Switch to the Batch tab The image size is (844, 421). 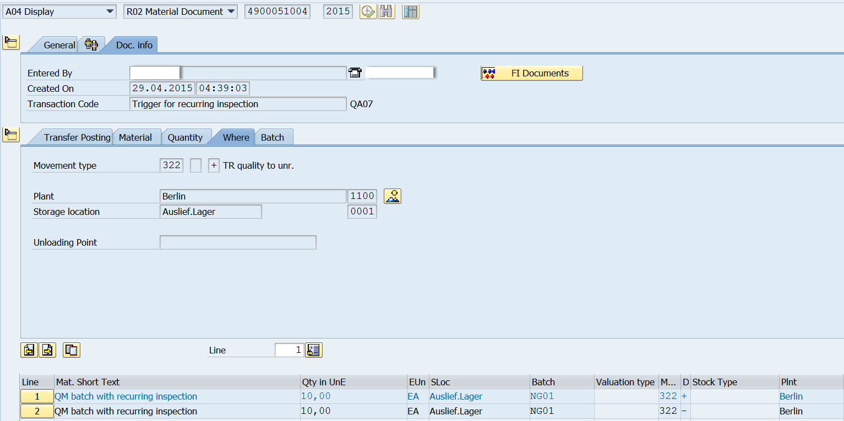coord(273,137)
